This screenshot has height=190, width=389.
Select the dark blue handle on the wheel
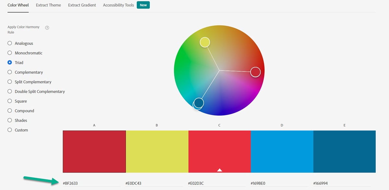(x=199, y=103)
